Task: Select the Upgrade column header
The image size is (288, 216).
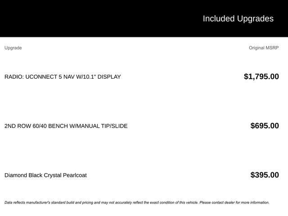Action: click(13, 48)
